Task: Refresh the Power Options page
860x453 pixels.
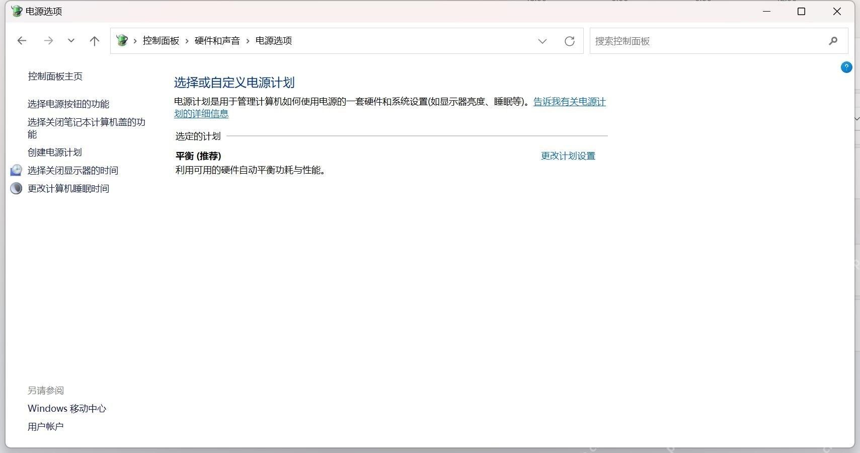Action: pyautogui.click(x=569, y=41)
